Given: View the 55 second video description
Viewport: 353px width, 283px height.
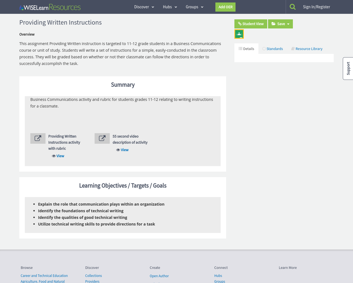Looking at the screenshot, I should [x=122, y=150].
